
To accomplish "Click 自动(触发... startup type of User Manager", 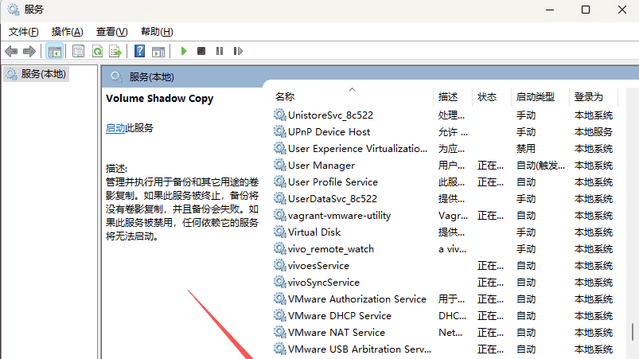I will 540,165.
